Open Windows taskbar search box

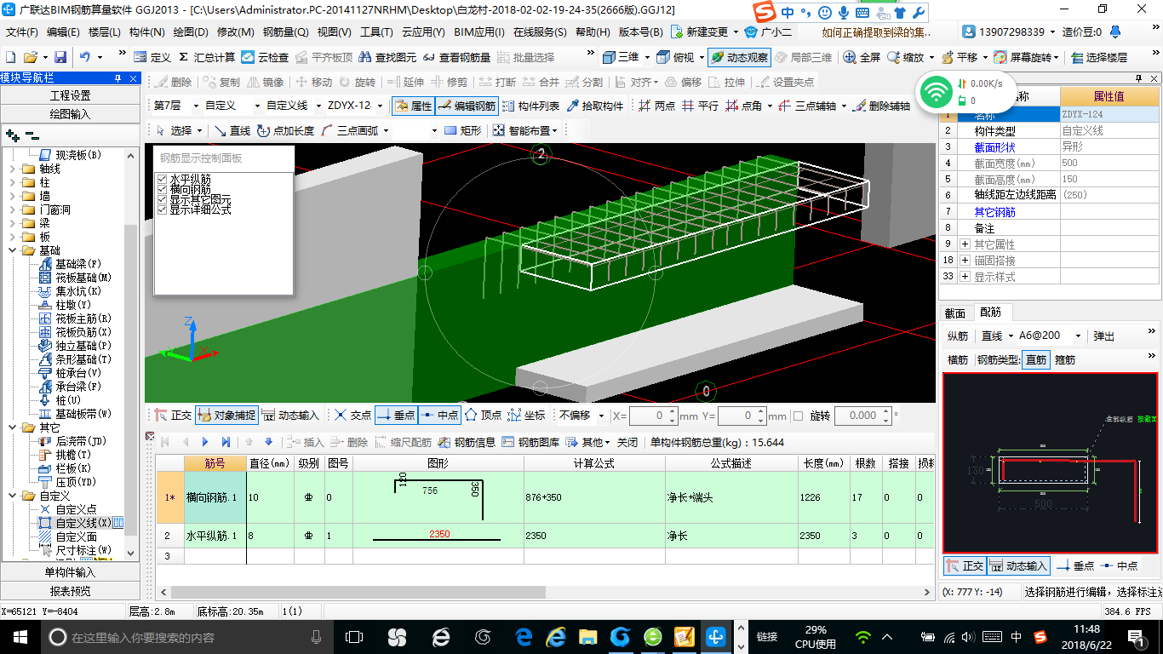[186, 637]
